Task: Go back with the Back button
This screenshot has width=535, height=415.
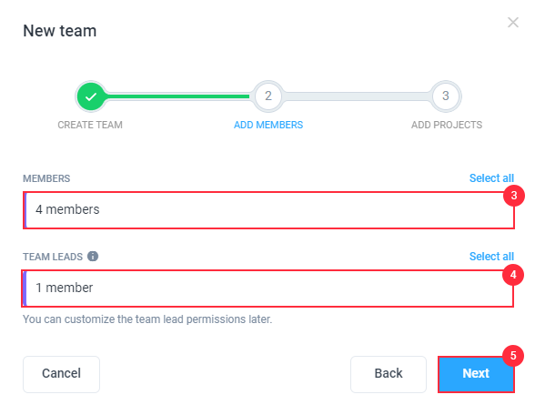Action: pos(389,374)
